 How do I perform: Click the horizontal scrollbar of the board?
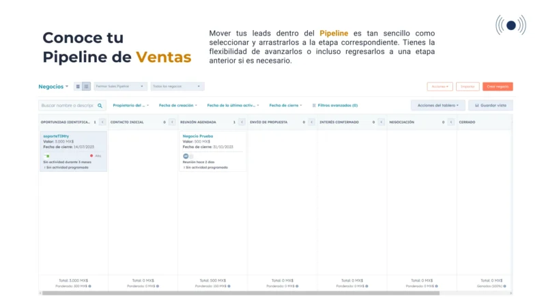click(241, 293)
